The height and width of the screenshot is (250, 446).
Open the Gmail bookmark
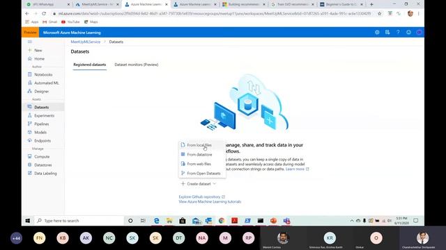[x=50, y=22]
